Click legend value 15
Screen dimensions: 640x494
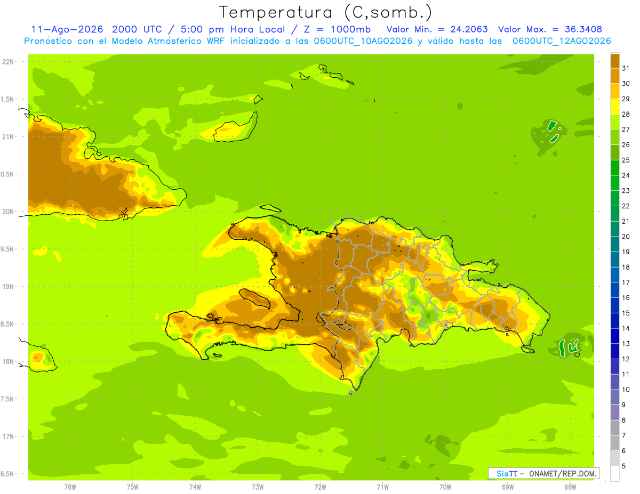pyautogui.click(x=626, y=313)
